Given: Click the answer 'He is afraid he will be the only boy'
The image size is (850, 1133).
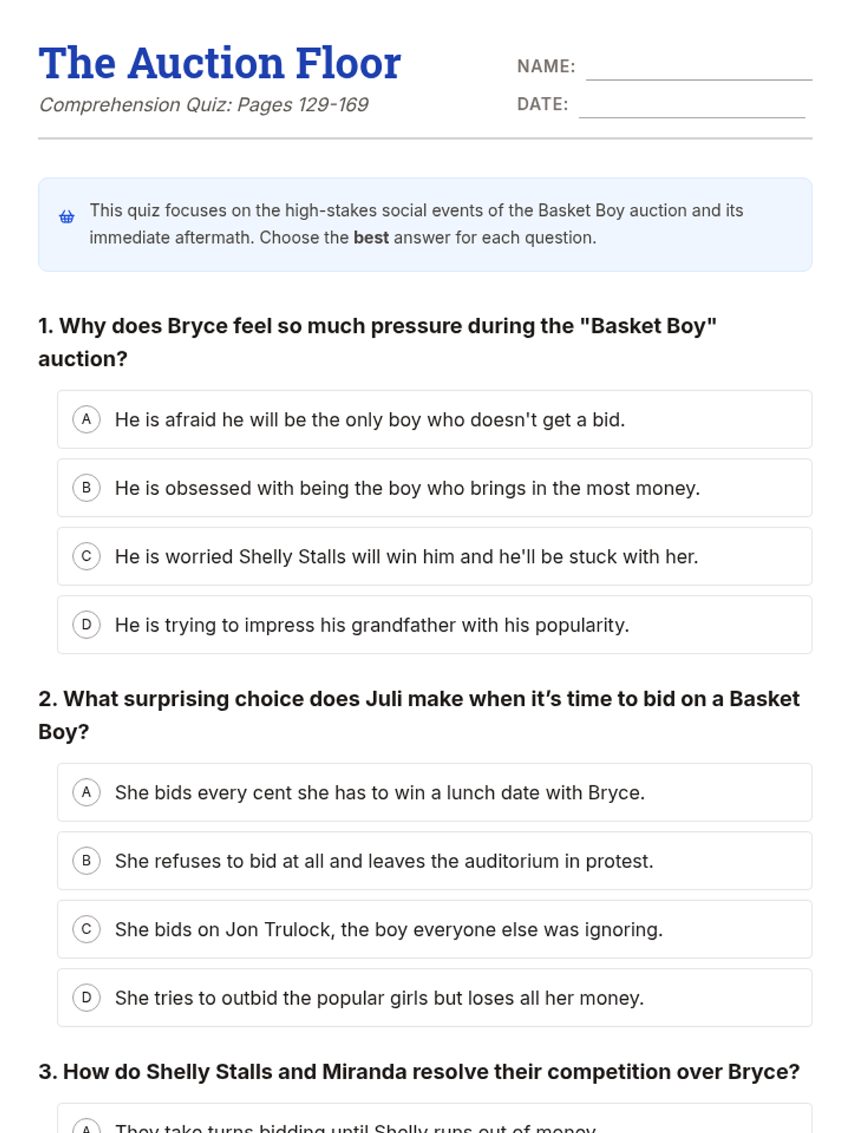Looking at the screenshot, I should click(x=434, y=419).
